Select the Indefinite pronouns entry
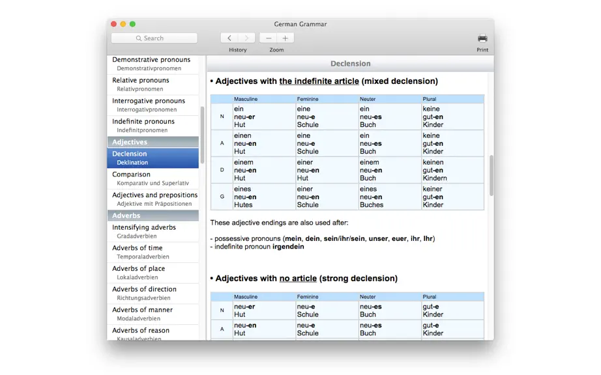 [153, 126]
